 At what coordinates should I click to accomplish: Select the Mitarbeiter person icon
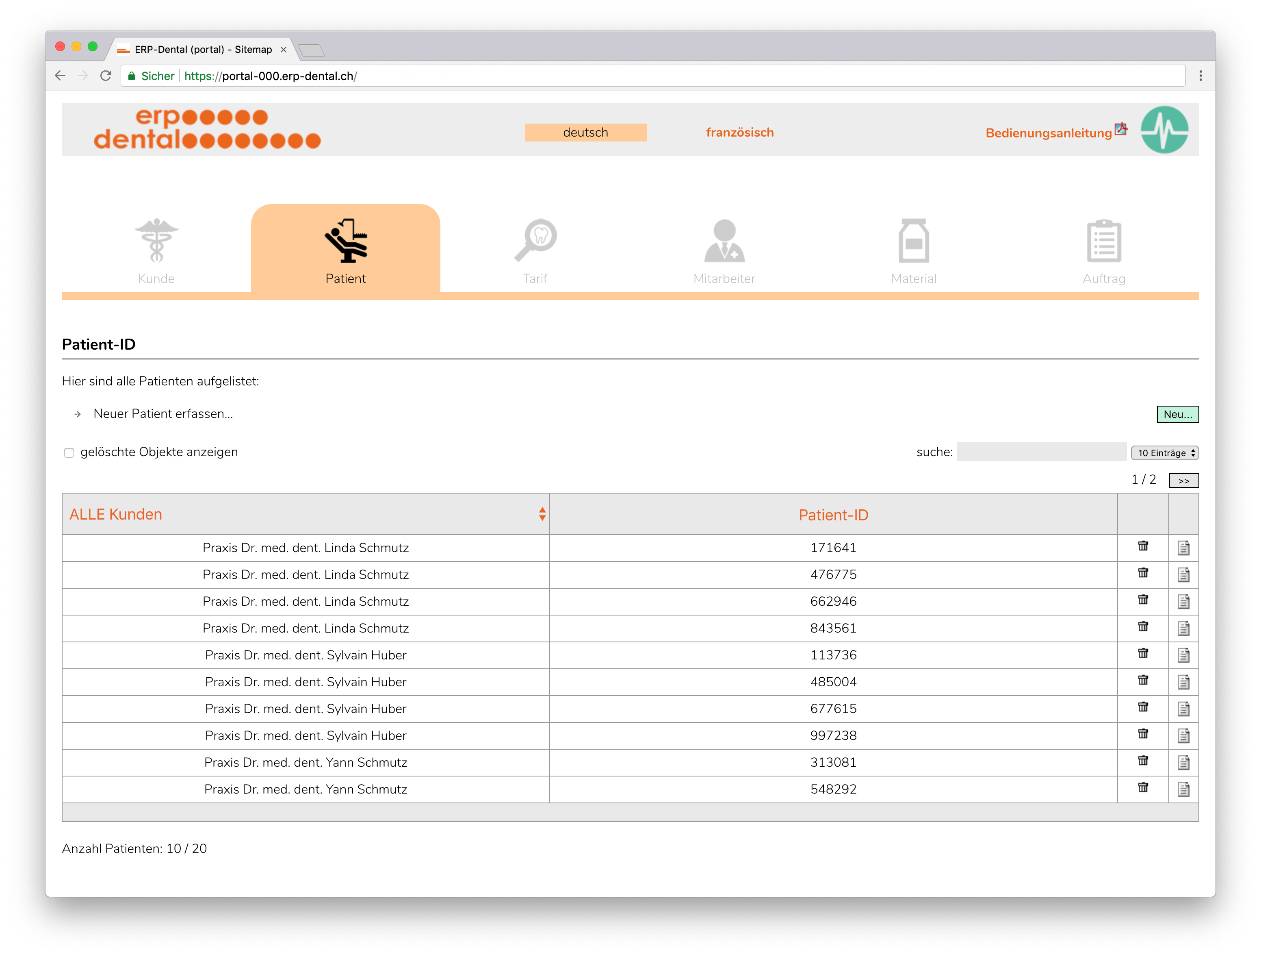tap(724, 240)
